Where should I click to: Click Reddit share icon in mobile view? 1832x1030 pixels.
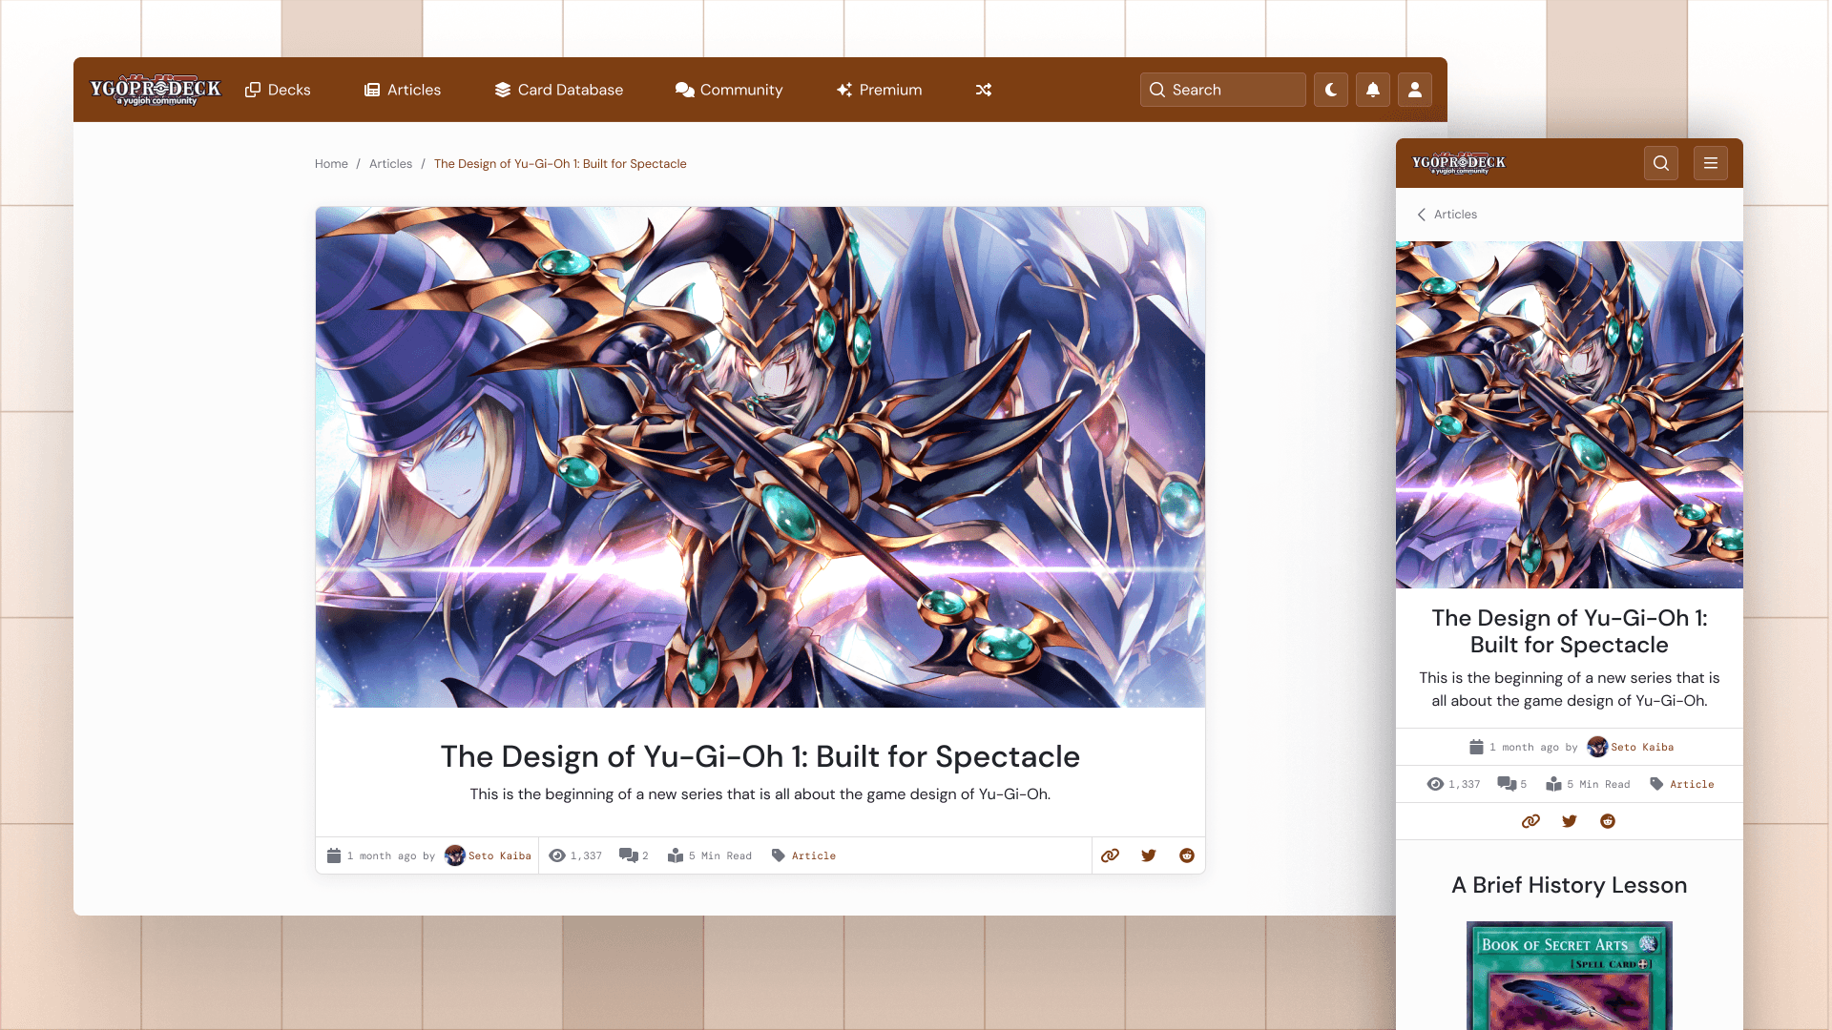(1608, 821)
